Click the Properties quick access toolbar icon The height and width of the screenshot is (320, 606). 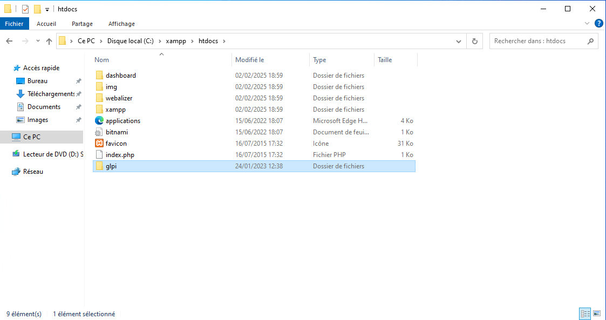click(25, 9)
